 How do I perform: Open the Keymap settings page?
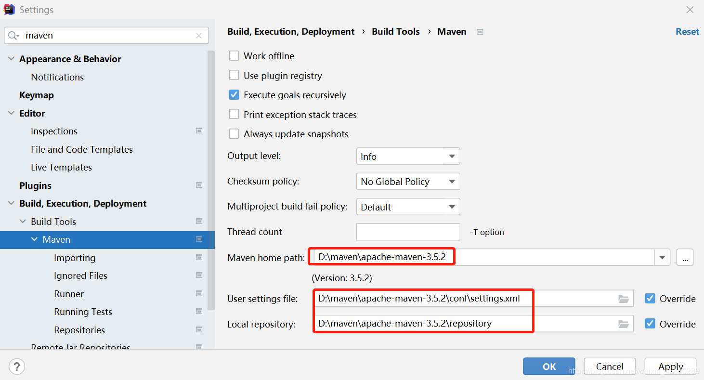37,95
